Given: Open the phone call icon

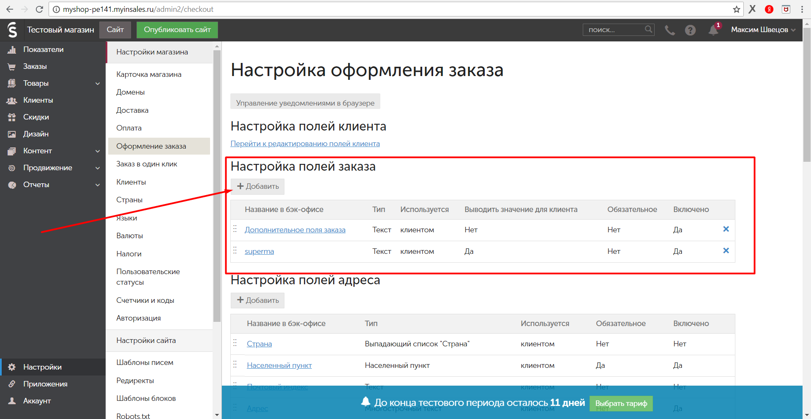Looking at the screenshot, I should point(669,30).
